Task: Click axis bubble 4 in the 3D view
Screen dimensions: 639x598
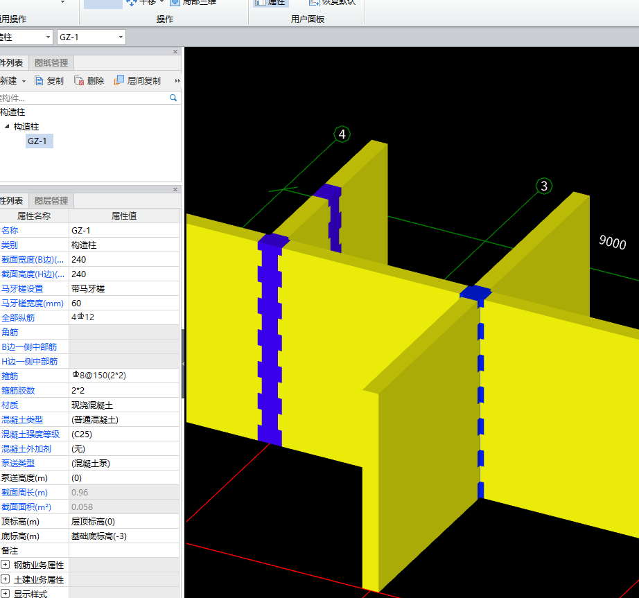Action: (342, 134)
